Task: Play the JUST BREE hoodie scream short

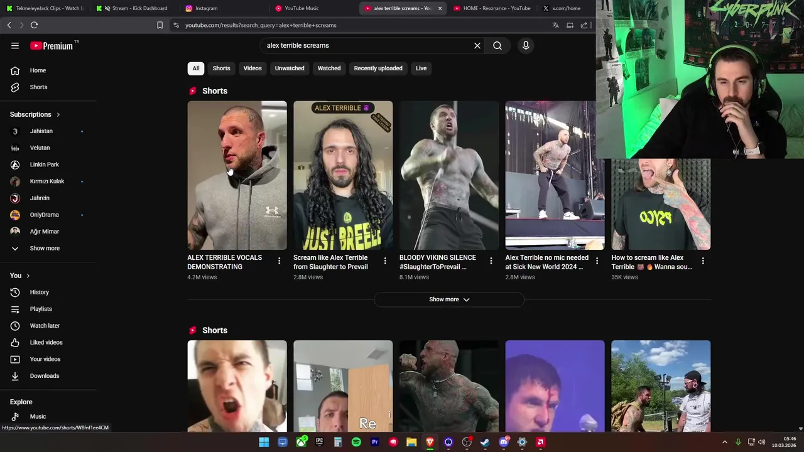Action: pos(343,175)
